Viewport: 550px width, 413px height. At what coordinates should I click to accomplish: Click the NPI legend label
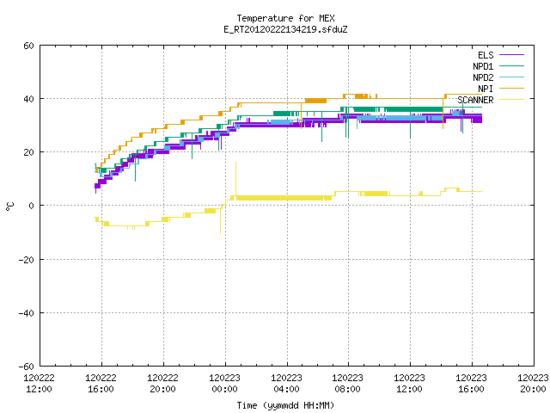click(x=486, y=89)
